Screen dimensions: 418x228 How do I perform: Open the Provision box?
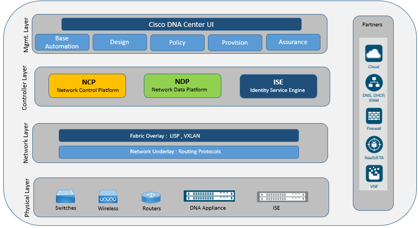point(235,42)
